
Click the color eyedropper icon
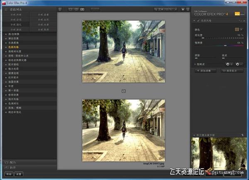point(242,29)
